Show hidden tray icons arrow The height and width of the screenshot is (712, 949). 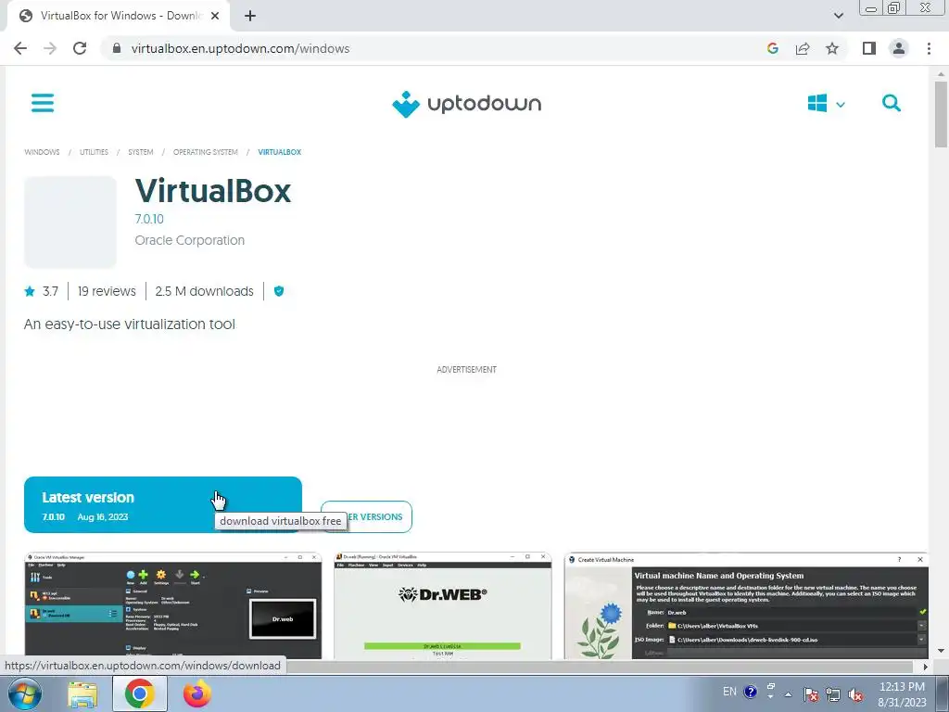tap(788, 694)
